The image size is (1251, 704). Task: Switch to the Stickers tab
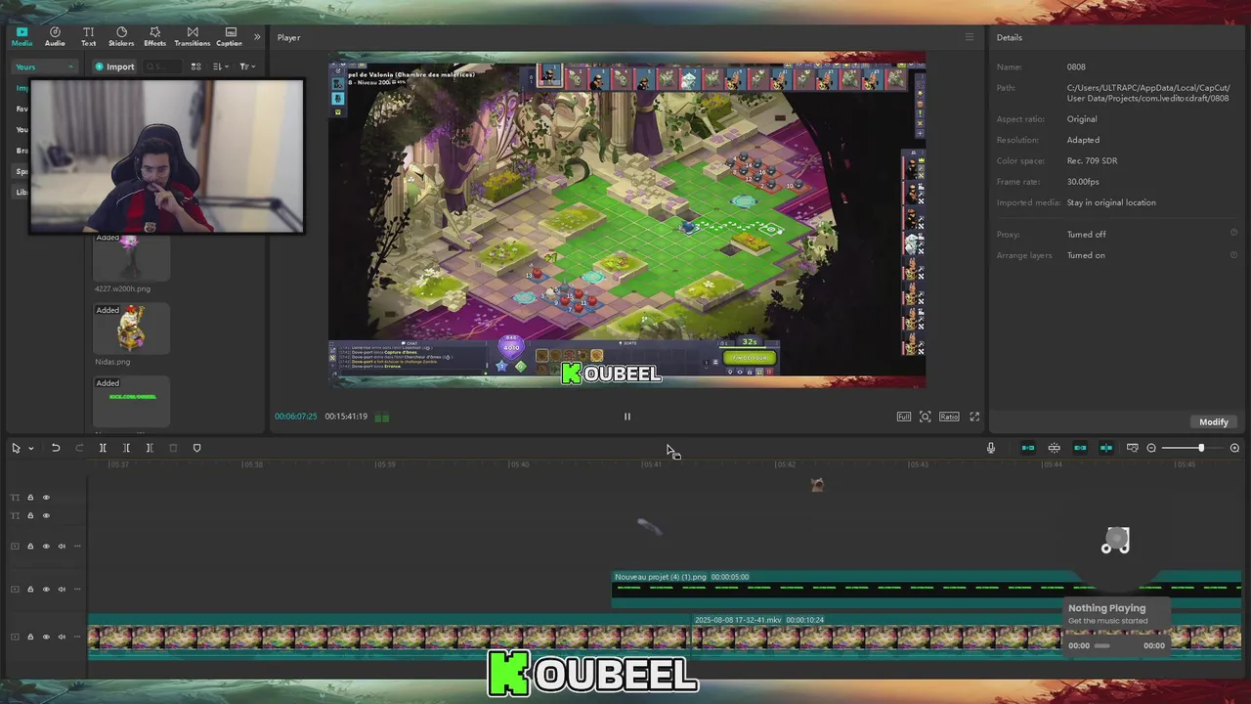click(121, 37)
